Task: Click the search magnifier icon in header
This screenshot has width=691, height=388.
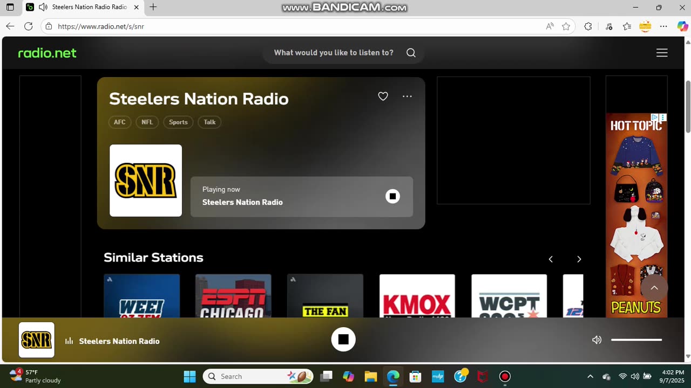Action: click(411, 53)
